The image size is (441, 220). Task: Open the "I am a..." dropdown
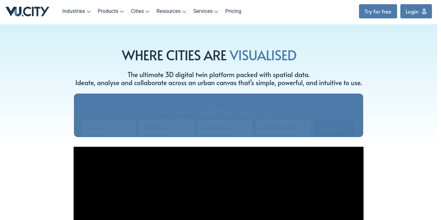point(108,128)
